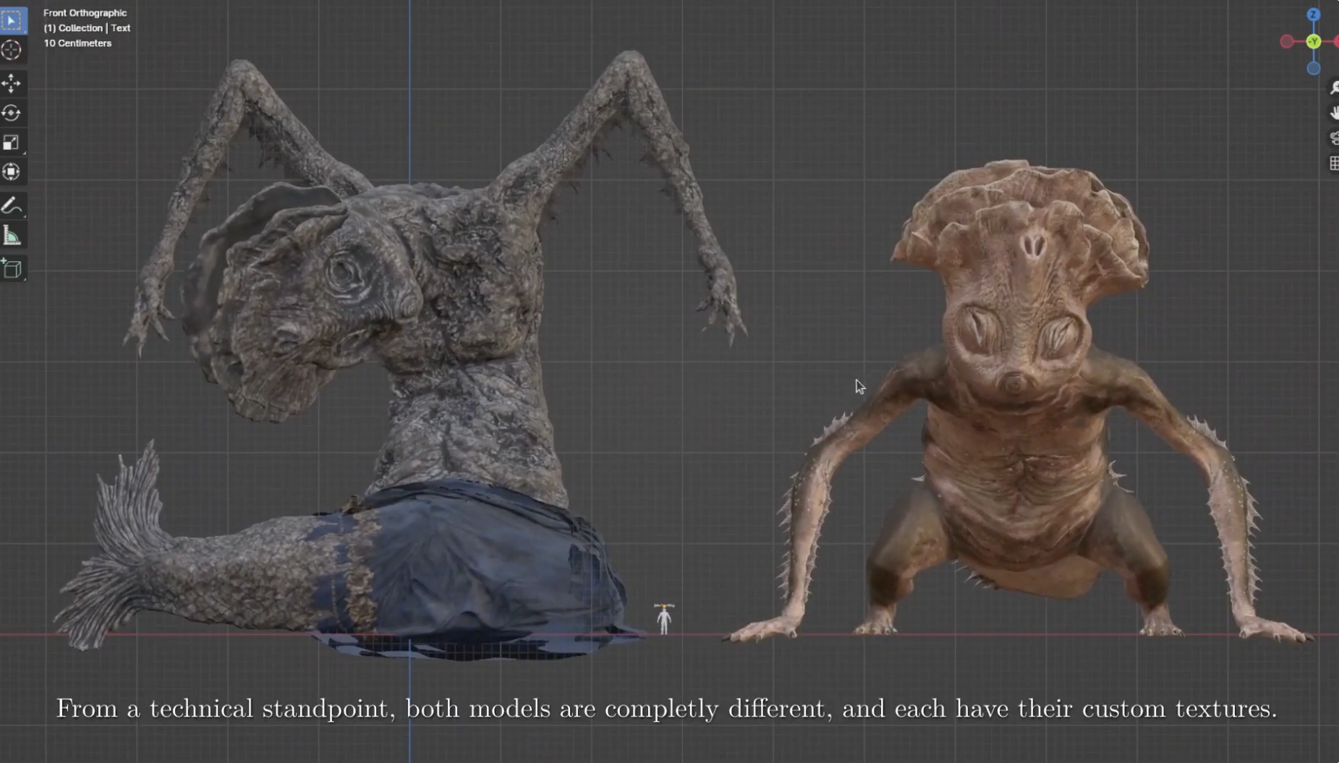
Task: Click the green -Y axis on gizmo
Action: [1314, 41]
